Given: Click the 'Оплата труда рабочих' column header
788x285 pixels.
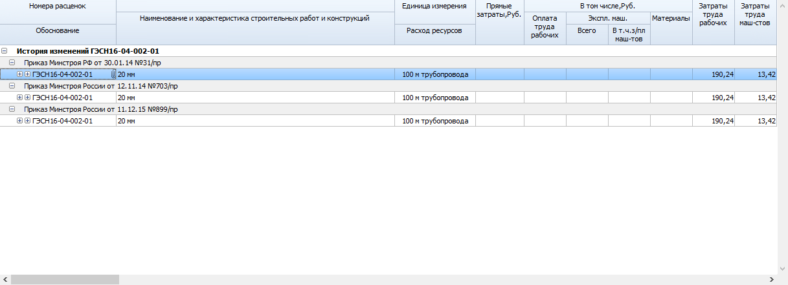Looking at the screenshot, I should coord(545,27).
